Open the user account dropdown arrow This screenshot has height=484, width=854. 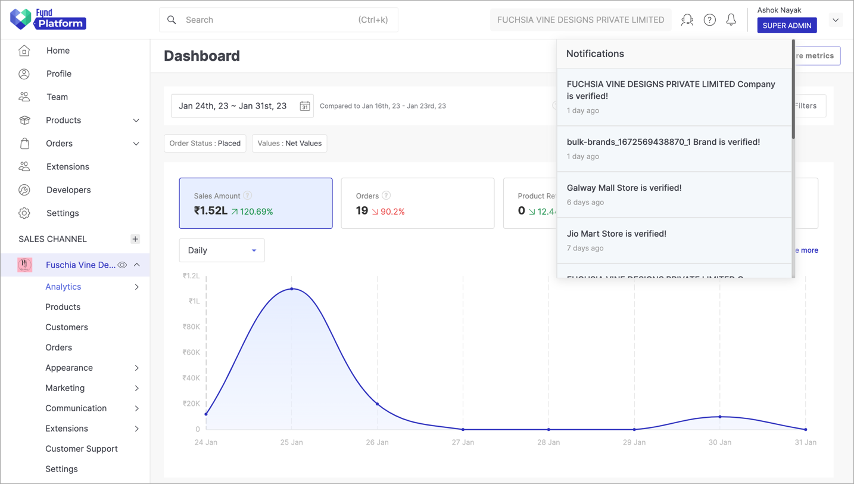[x=836, y=20]
